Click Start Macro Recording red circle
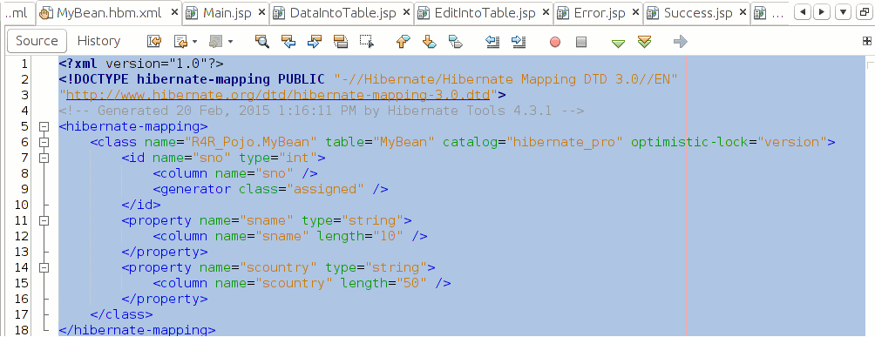875x337 pixels. 554,42
